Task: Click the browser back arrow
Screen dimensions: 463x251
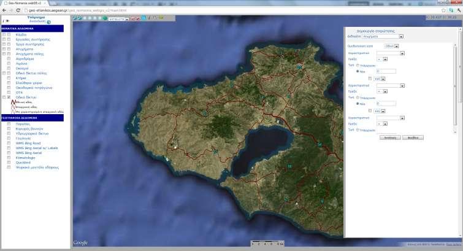Action: [4, 10]
